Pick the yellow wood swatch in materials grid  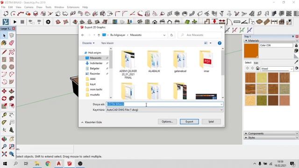[x=262, y=78]
